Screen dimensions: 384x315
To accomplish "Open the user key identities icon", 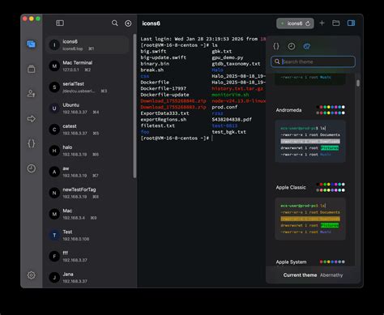I will pos(32,94).
